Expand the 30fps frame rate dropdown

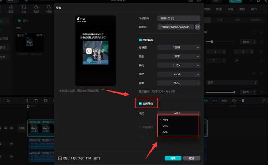click(x=179, y=83)
